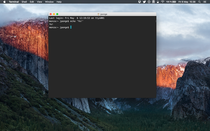
Task: Click the Last login line in terminal
Action: (x=77, y=18)
